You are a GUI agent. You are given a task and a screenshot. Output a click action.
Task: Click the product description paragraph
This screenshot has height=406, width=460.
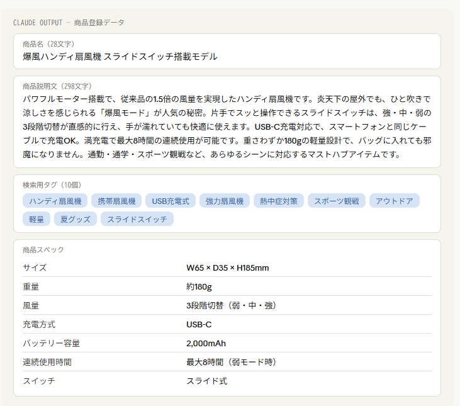[227, 127]
